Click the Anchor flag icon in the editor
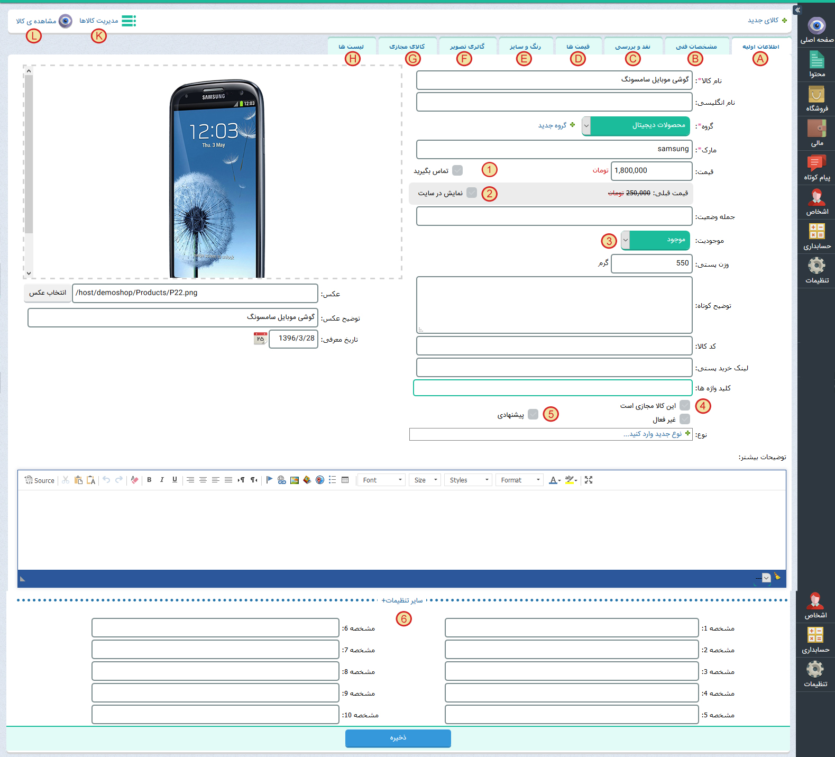Screen dimensions: 835x757 [269, 480]
